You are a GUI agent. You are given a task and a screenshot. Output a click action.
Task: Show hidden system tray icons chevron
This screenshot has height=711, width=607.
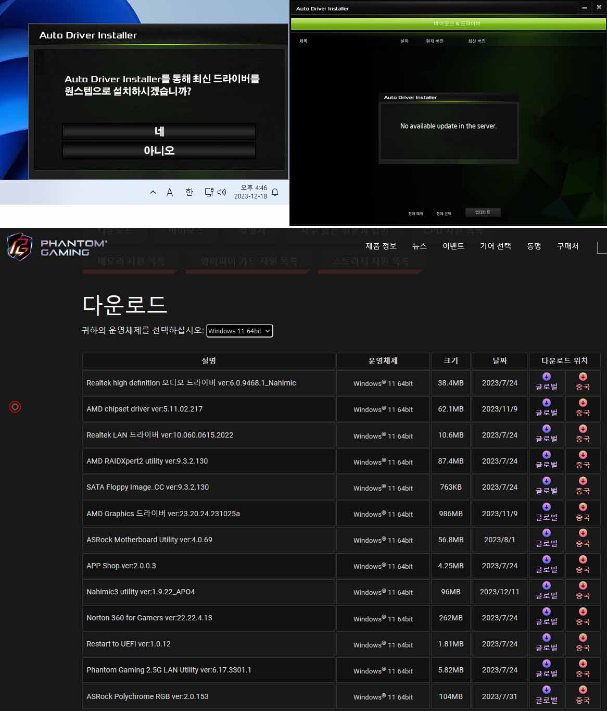153,192
